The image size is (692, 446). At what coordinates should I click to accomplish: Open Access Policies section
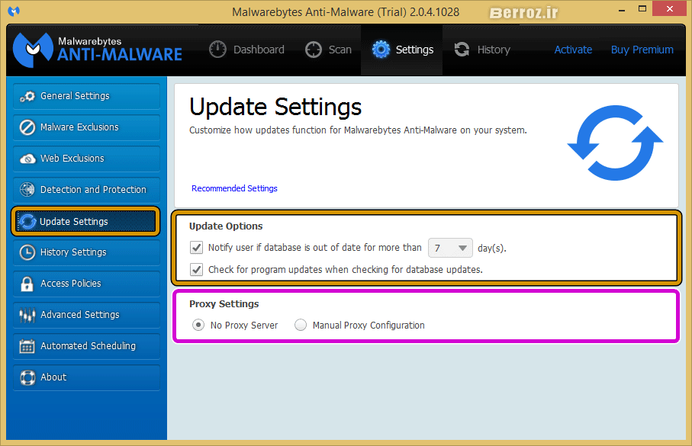click(86, 284)
